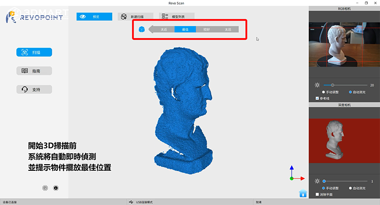The width and height of the screenshot is (380, 205).
Task: Click the blue cube distance indicator icon
Action: click(x=142, y=29)
